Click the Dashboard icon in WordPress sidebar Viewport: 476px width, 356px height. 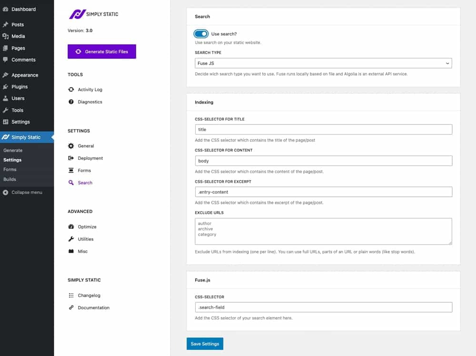tap(5, 9)
